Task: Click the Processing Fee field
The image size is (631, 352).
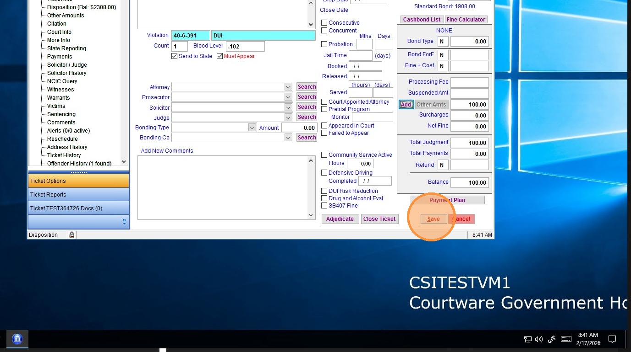Action: 470,82
